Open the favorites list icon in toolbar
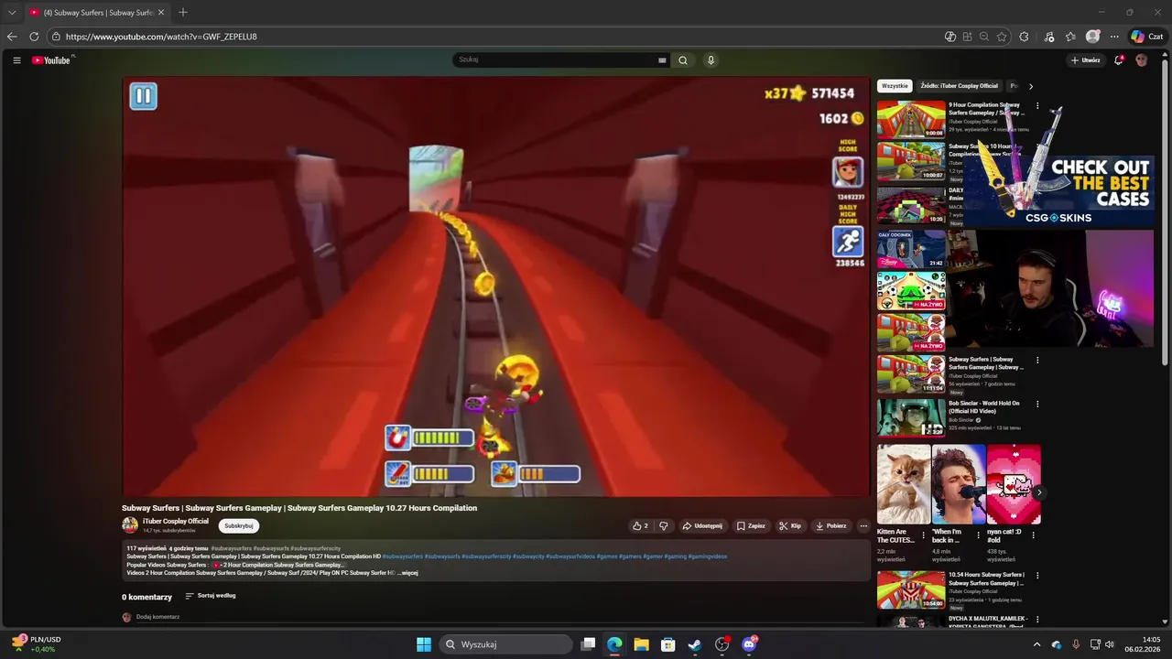Image resolution: width=1172 pixels, height=659 pixels. (x=1070, y=37)
